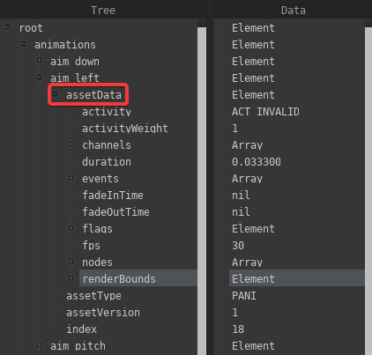Viewport: 372px width, 355px height.
Task: Click the Tree panel vertical scrollbar
Action: coord(202,191)
